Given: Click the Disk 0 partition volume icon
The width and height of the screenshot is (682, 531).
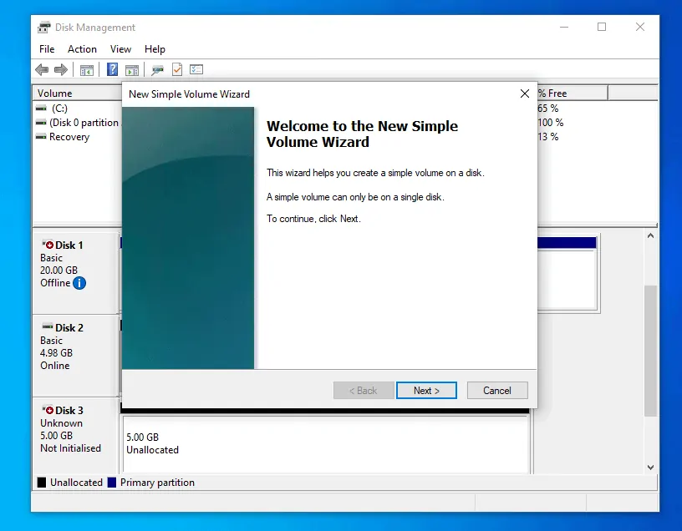Looking at the screenshot, I should tap(40, 122).
